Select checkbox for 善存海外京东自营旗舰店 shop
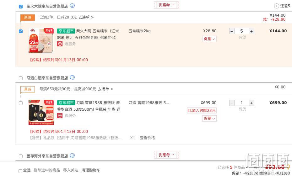The height and width of the screenshot is (178, 292). tap(21, 156)
